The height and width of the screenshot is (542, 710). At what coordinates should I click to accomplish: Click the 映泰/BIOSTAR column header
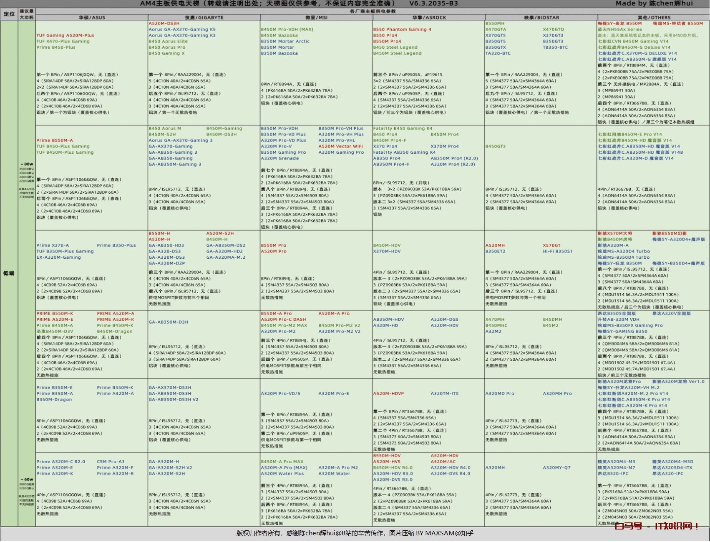(541, 17)
